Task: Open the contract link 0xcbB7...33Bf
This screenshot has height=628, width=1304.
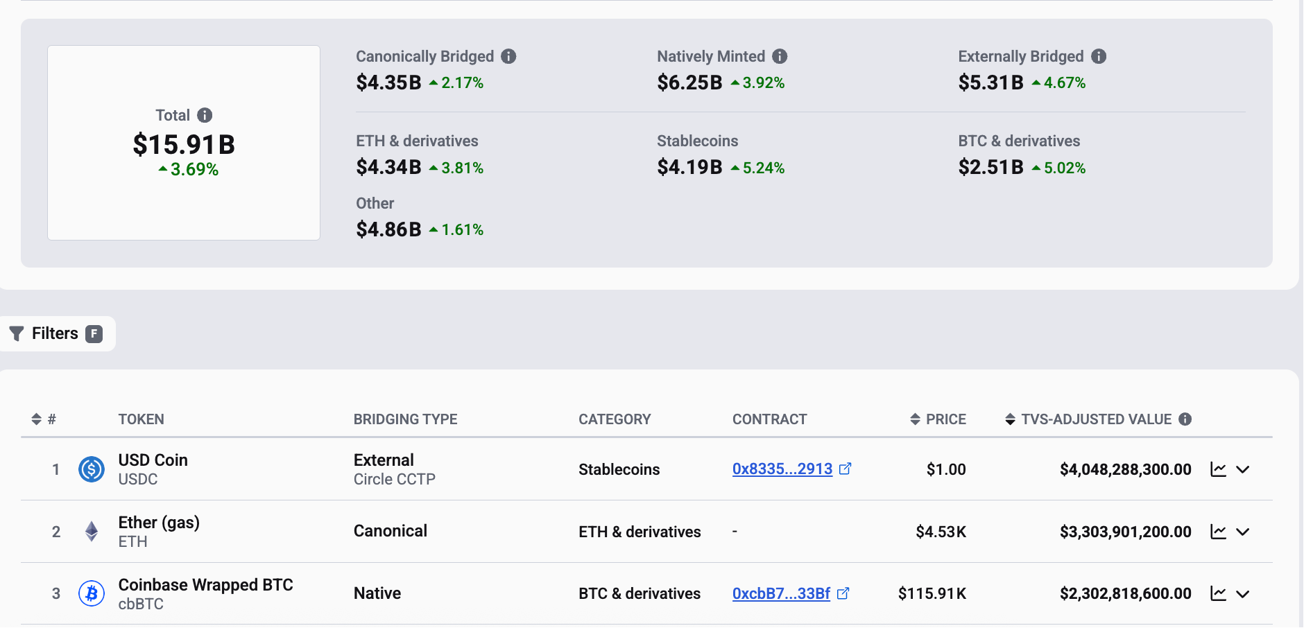Action: pyautogui.click(x=781, y=593)
